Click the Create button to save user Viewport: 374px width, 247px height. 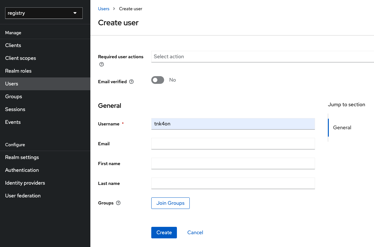pyautogui.click(x=164, y=232)
